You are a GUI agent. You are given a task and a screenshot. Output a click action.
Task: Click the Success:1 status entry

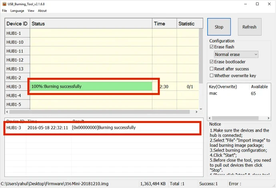coord(208,184)
